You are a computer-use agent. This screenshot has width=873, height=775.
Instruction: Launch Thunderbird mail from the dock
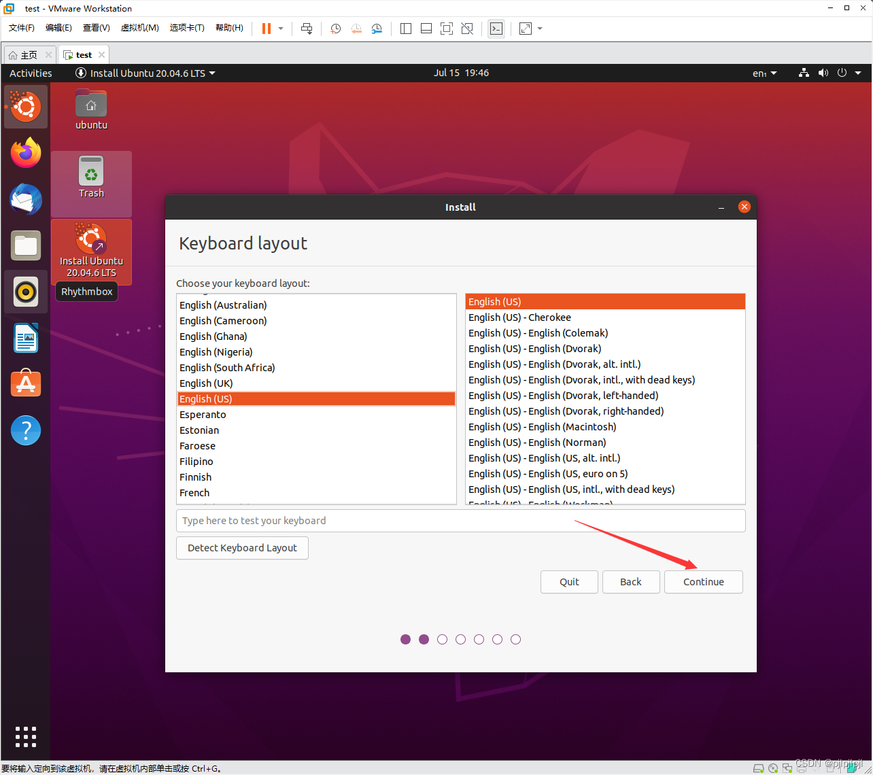(26, 199)
